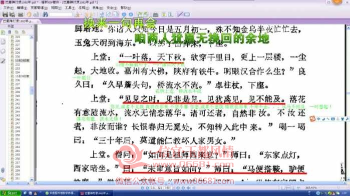Click the first yellow T typewriter icon
350x196 pixels.
point(164,14)
